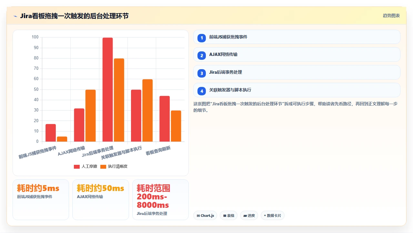The height and width of the screenshot is (233, 413).
Task: Select the 趋势图表 label in the header
Action: click(391, 16)
